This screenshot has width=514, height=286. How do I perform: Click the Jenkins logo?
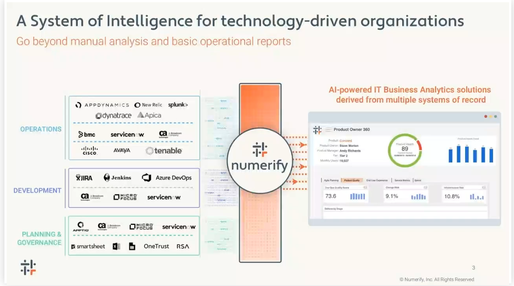117,177
